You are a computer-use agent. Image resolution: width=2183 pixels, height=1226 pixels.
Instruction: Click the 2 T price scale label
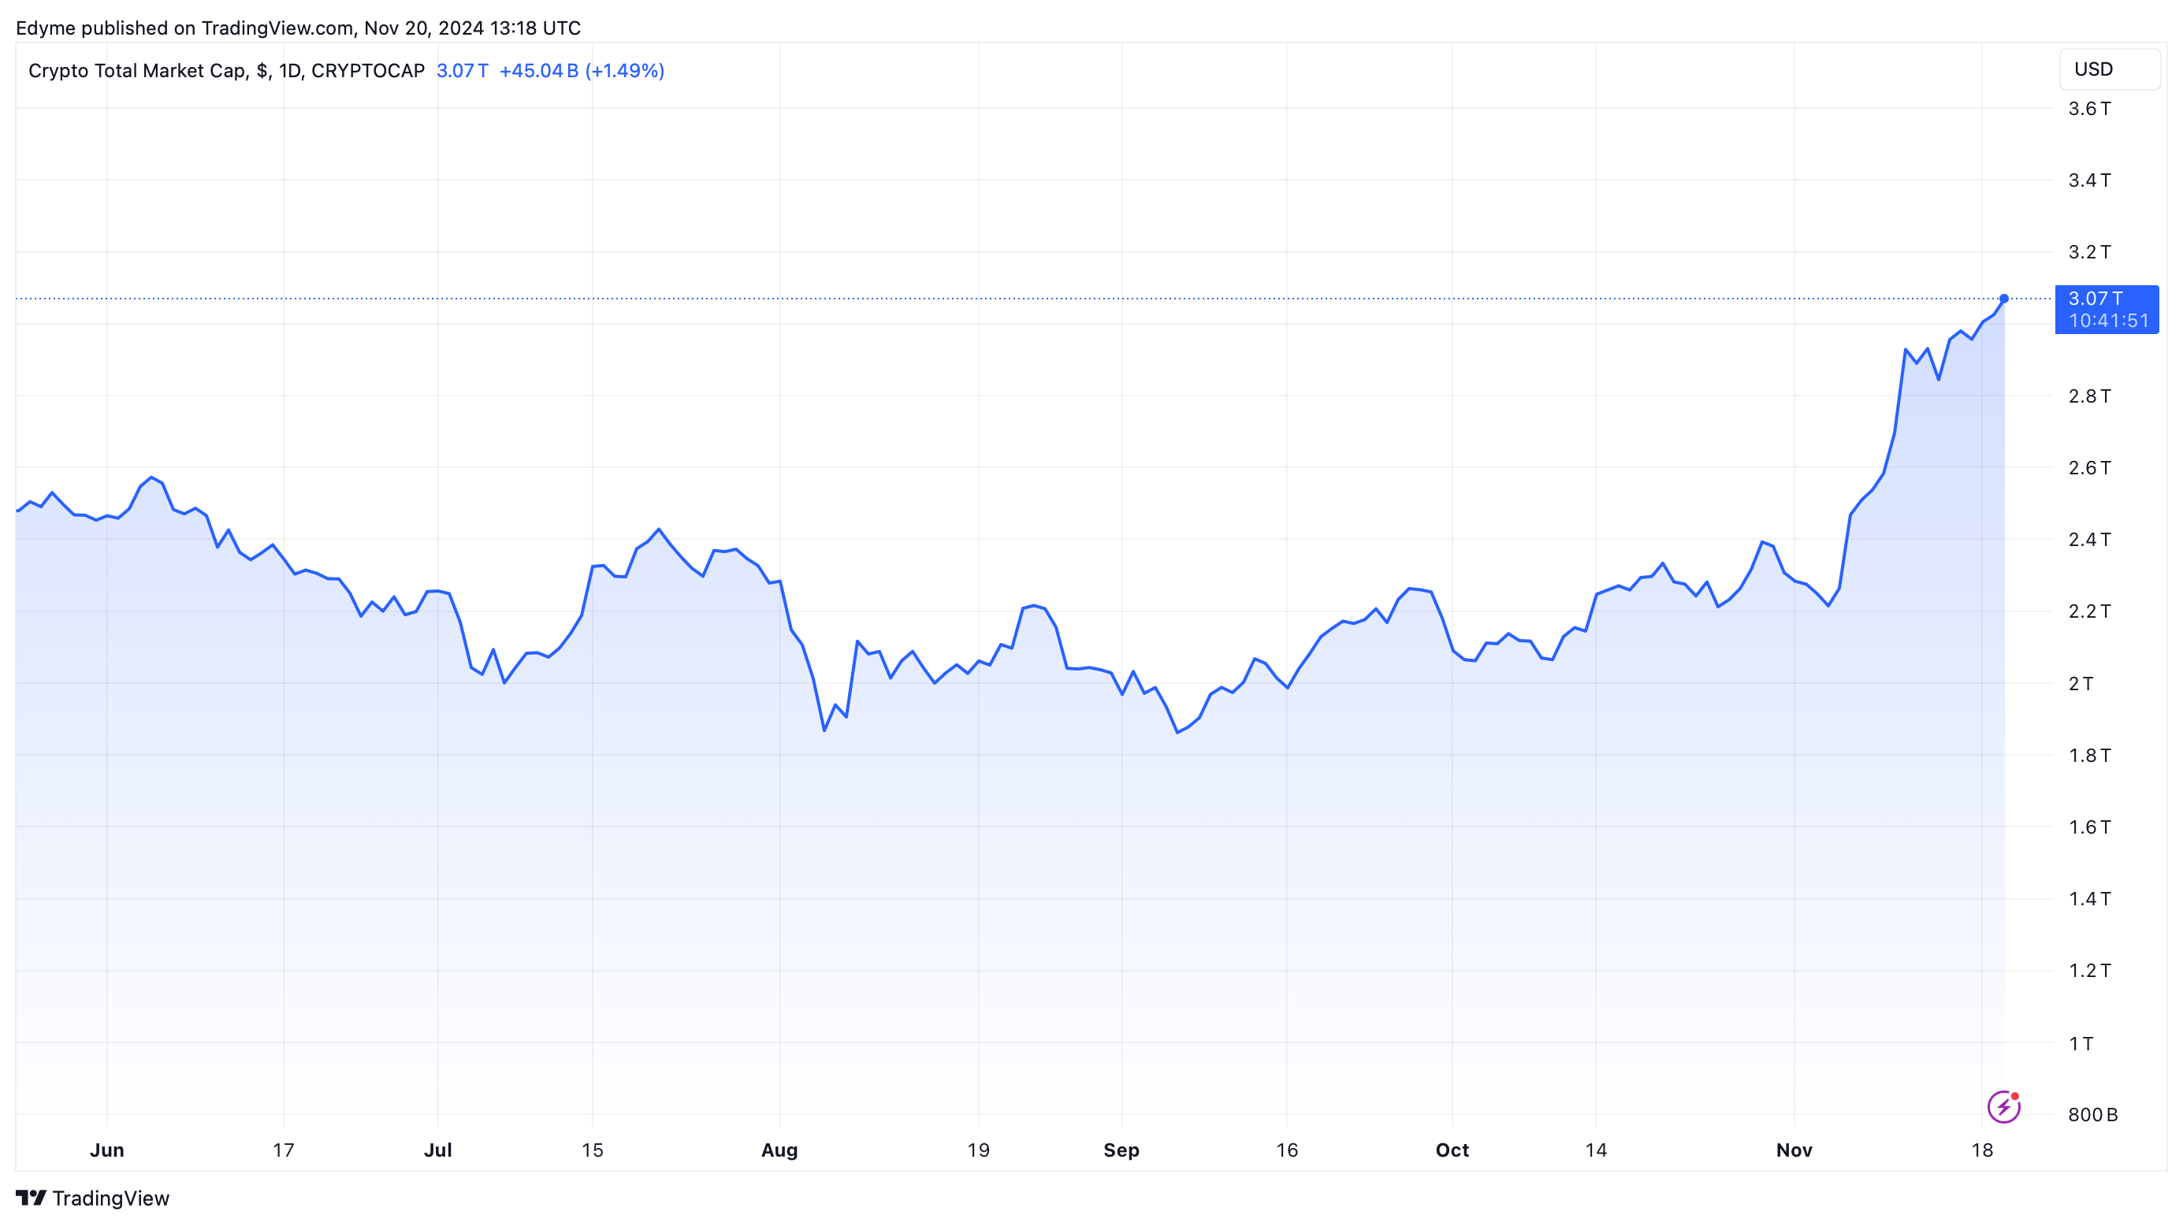(x=2081, y=683)
